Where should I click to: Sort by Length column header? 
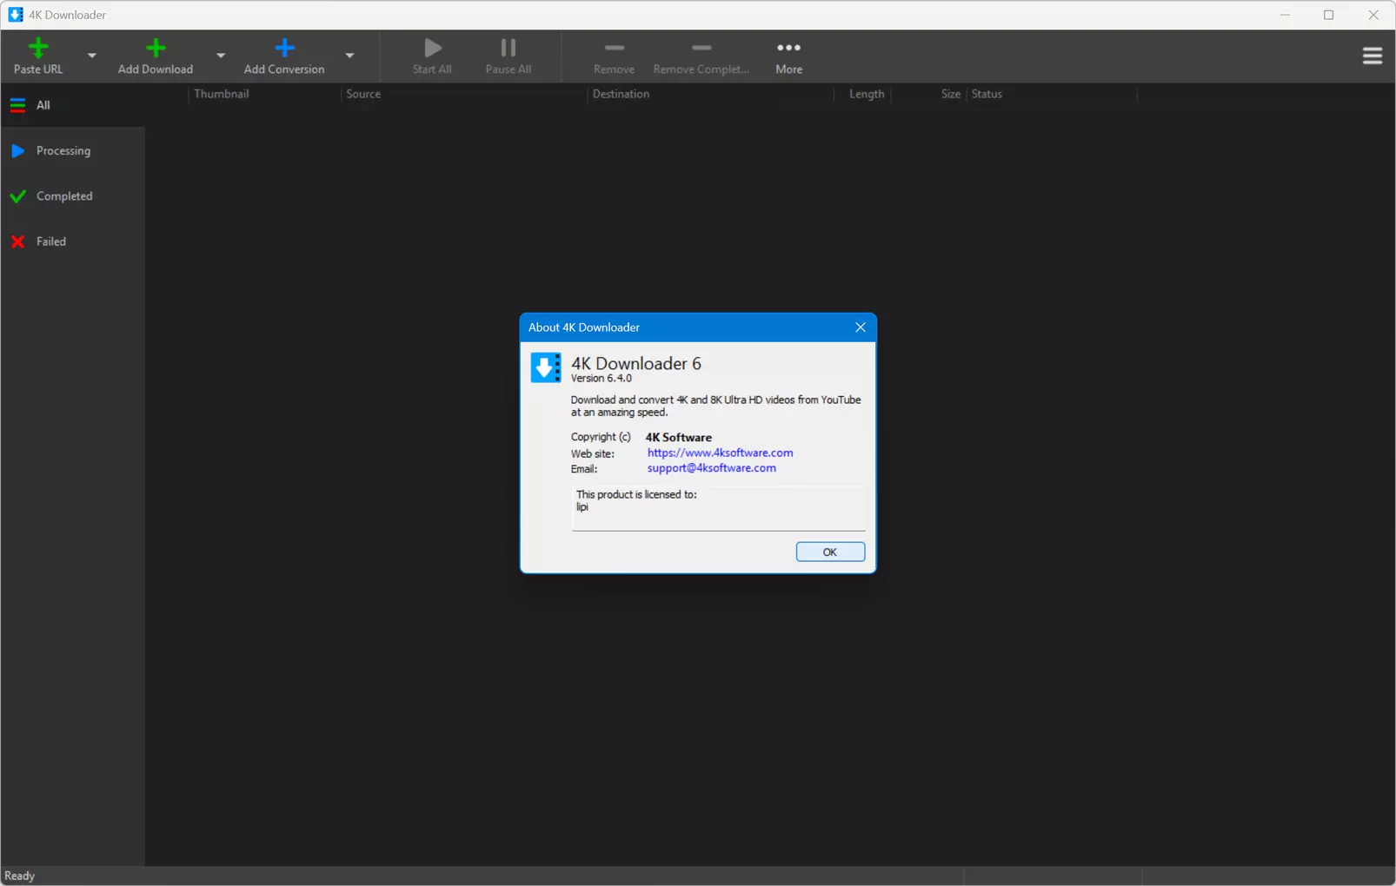tap(862, 94)
